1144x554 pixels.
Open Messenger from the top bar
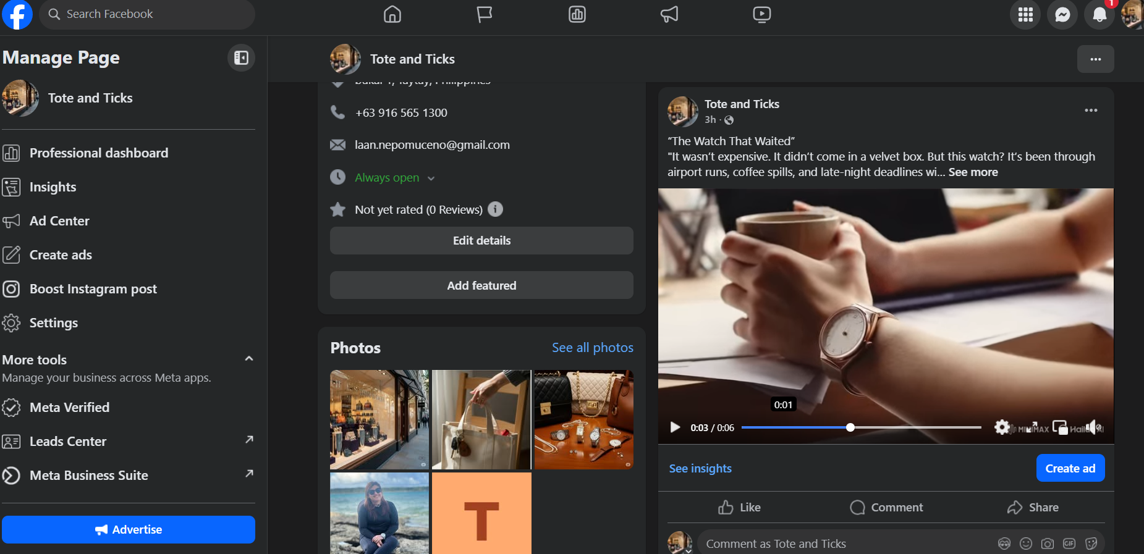point(1062,15)
